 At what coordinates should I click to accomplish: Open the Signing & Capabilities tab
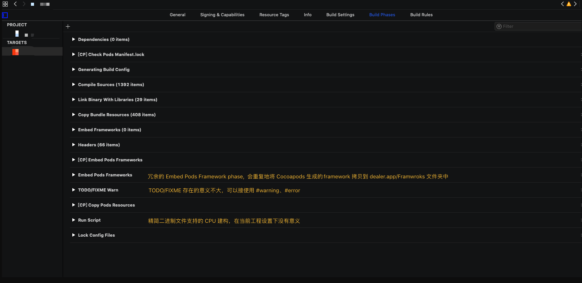pyautogui.click(x=222, y=15)
